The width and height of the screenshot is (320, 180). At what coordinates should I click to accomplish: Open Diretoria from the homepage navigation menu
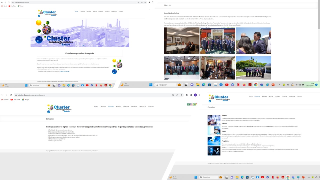point(101,11)
